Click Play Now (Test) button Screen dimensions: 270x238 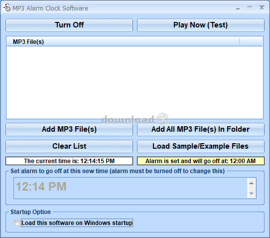click(x=201, y=25)
